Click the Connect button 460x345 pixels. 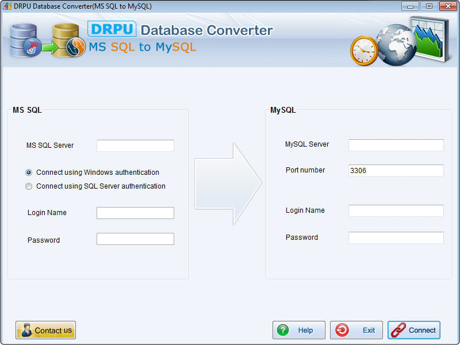coord(414,330)
